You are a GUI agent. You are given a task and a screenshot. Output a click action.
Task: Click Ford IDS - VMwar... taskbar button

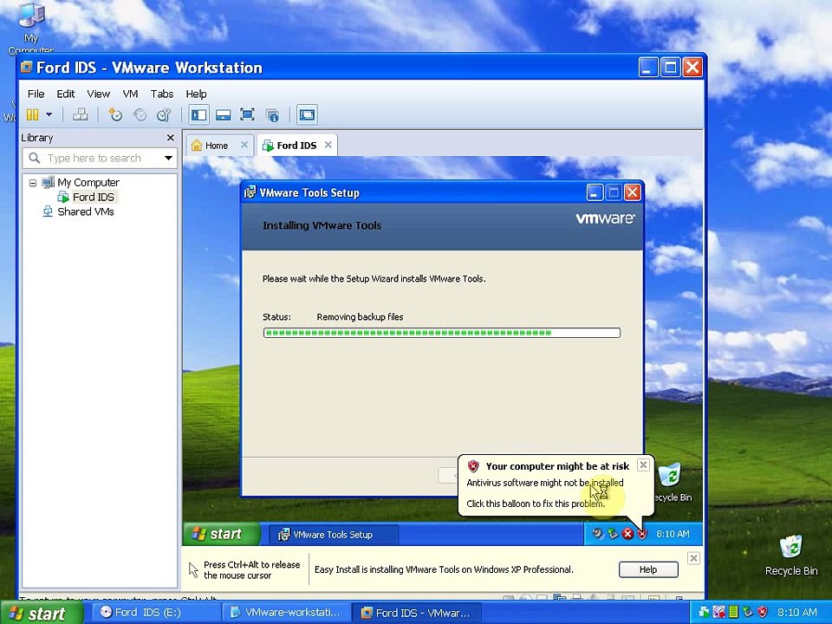[x=416, y=613]
